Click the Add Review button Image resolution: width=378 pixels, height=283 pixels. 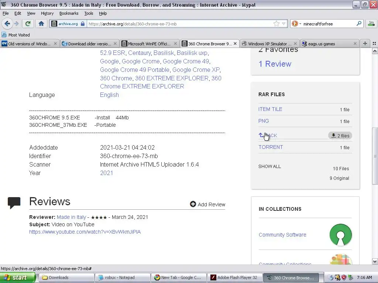point(207,204)
